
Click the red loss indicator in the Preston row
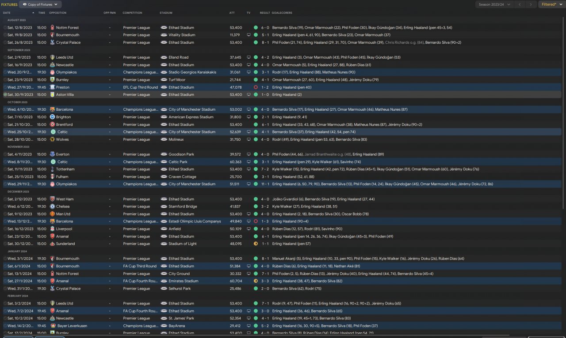point(256,87)
